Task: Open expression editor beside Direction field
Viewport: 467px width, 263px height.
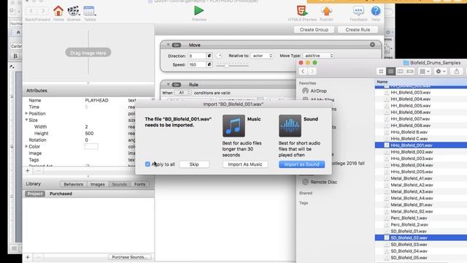Action: click(x=209, y=56)
